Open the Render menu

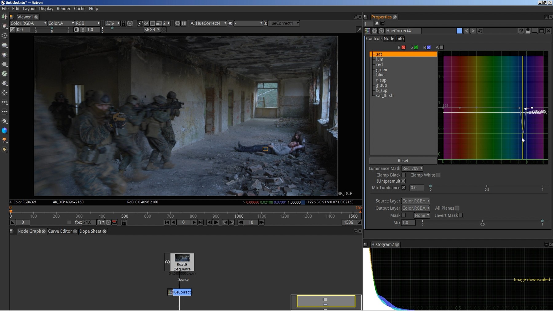pyautogui.click(x=64, y=9)
